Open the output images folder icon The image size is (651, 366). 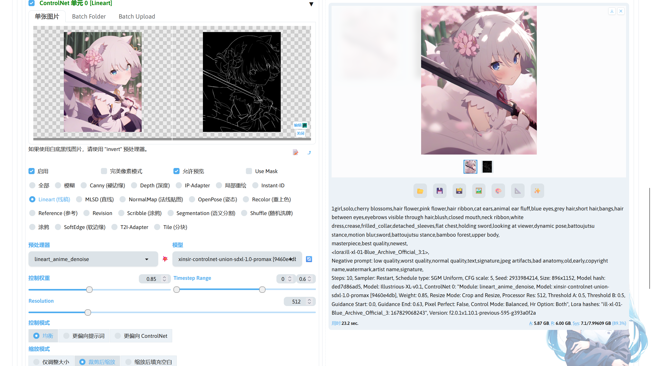tap(420, 191)
